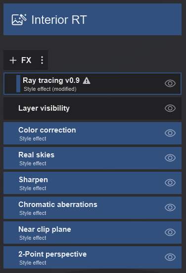The image size is (186, 273).
Task: Click the plus icon to add FX
Action: coord(13,60)
